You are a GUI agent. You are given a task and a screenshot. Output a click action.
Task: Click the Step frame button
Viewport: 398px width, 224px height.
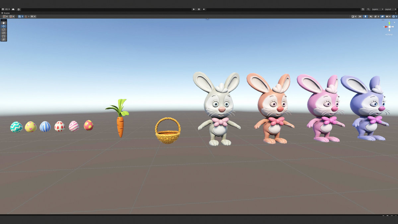pyautogui.click(x=203, y=9)
